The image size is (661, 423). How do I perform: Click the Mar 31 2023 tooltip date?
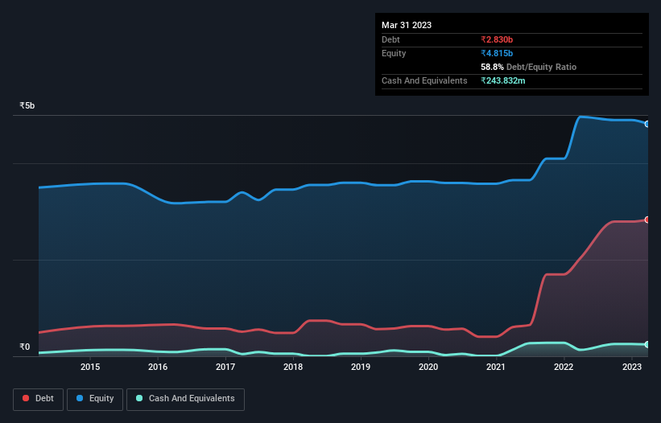pos(407,25)
